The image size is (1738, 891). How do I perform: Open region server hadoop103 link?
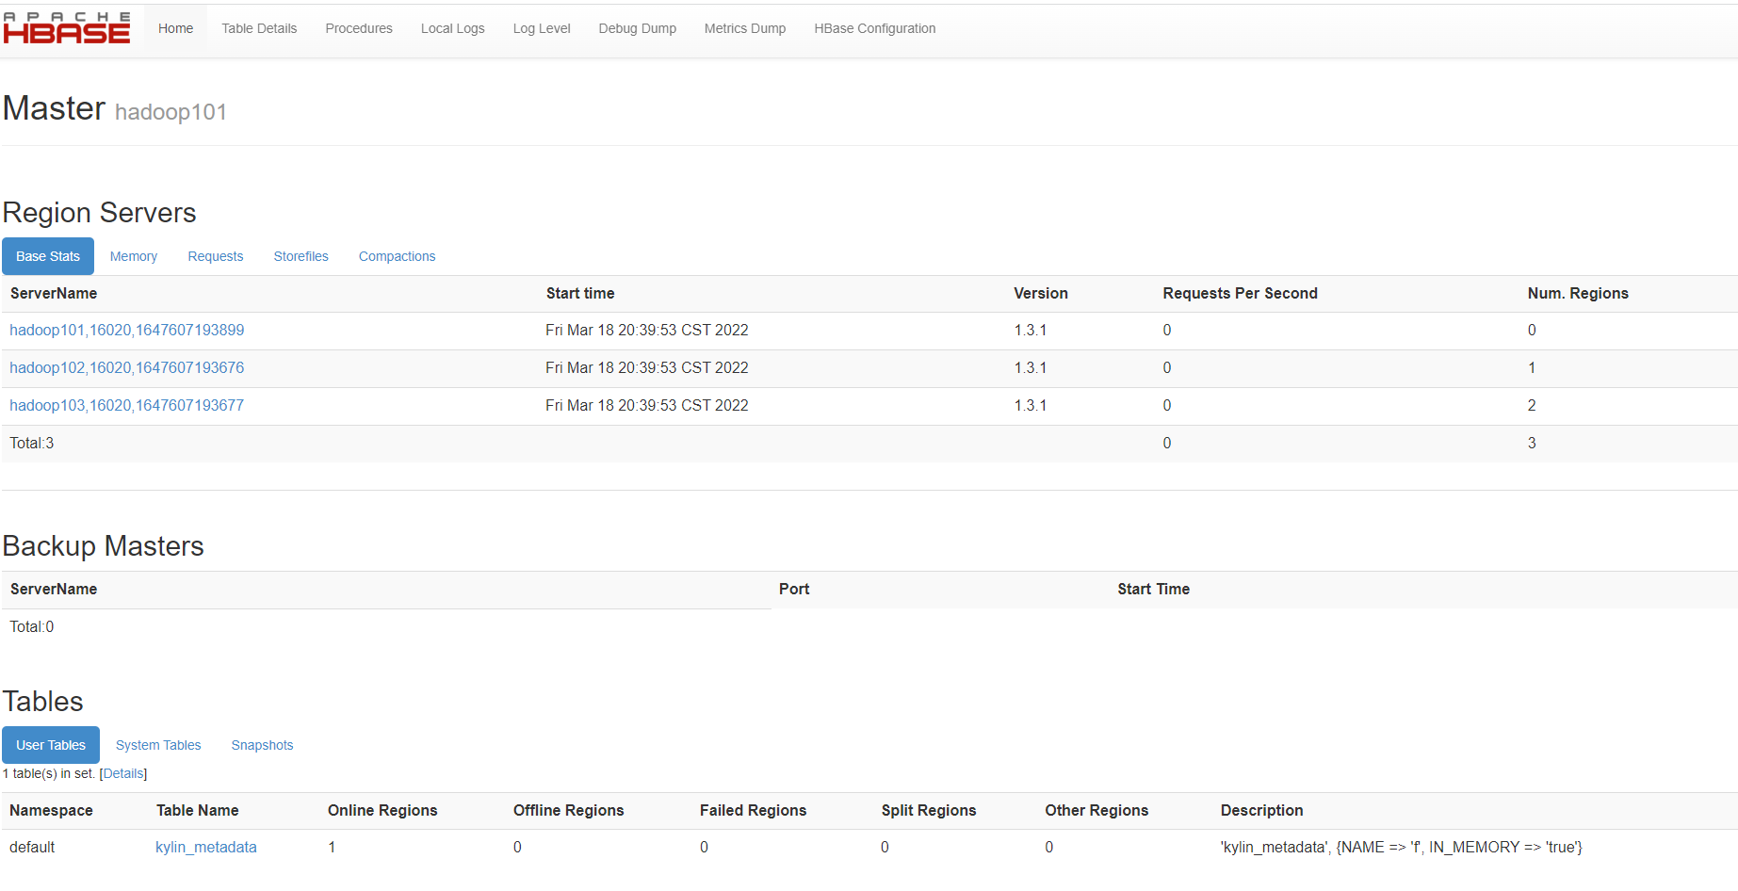[127, 406]
